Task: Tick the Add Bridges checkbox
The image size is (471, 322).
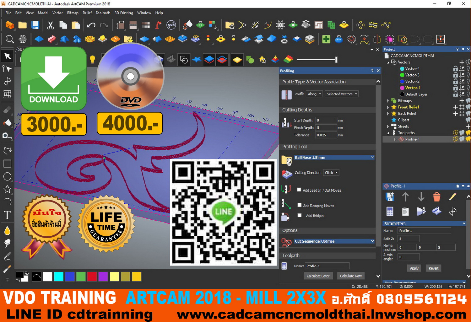Action: pos(300,215)
